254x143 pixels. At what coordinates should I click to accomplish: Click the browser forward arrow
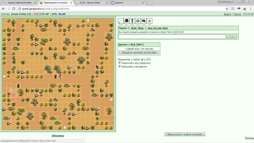click(x=8, y=9)
